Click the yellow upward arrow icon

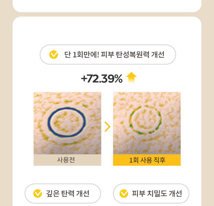[x=131, y=78]
